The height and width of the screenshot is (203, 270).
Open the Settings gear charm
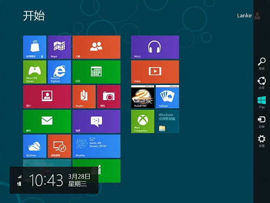coord(261,141)
